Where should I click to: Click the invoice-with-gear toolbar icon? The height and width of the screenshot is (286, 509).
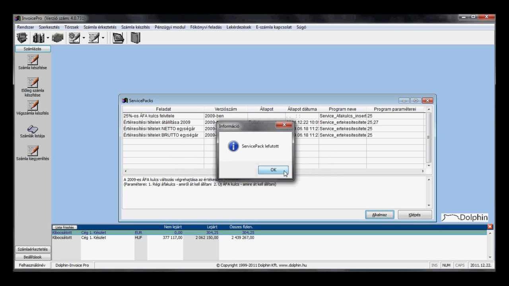click(x=74, y=38)
